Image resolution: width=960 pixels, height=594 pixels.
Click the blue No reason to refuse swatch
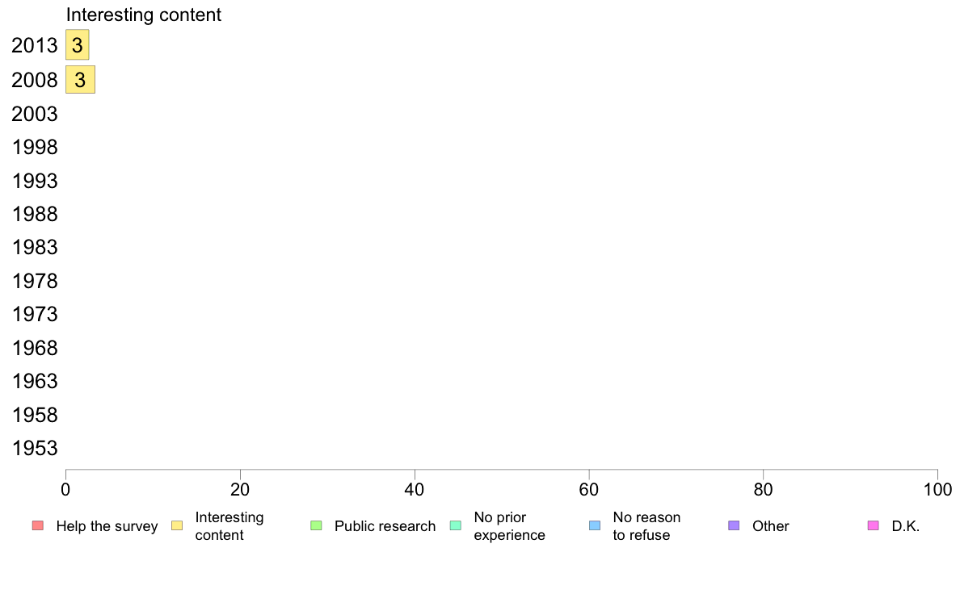point(595,526)
